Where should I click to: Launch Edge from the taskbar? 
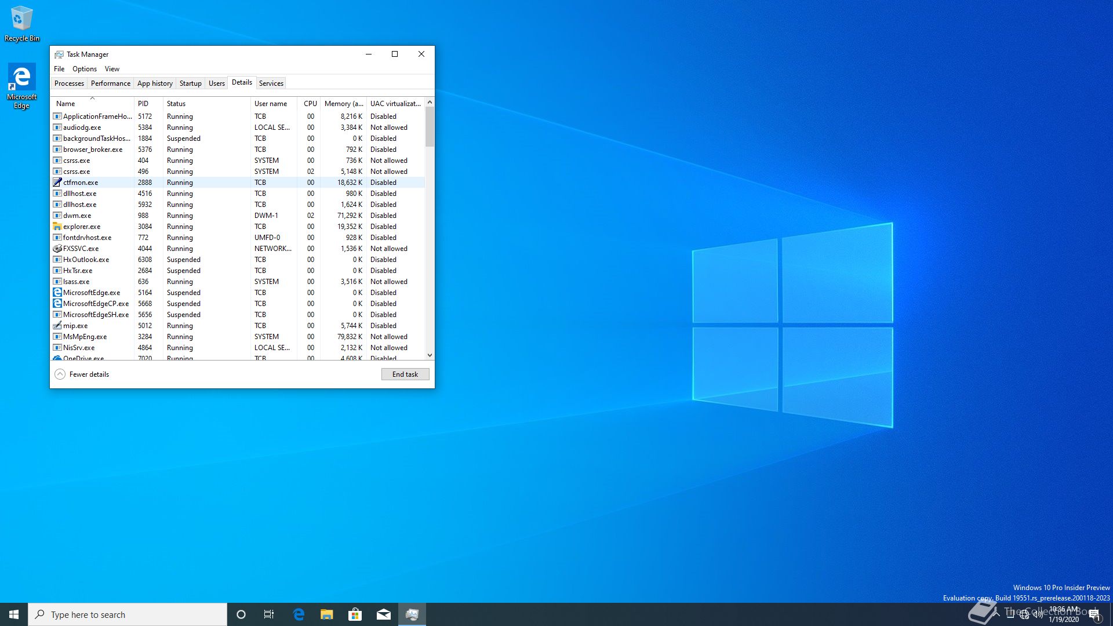[299, 614]
